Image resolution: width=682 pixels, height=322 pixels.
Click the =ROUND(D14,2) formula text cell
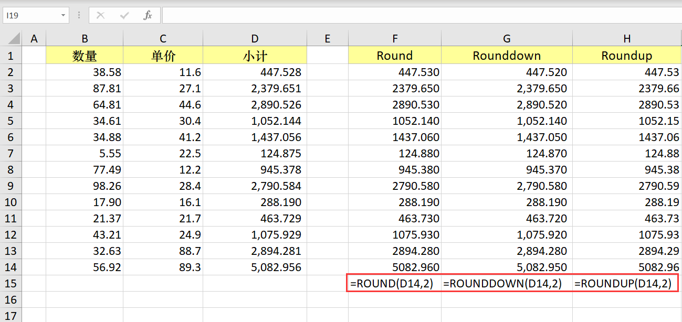pyautogui.click(x=395, y=283)
